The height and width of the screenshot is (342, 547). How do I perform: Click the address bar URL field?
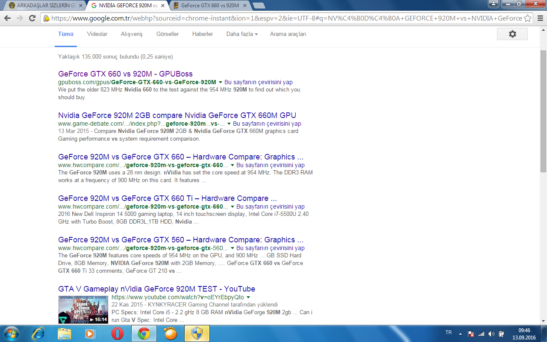coord(286,18)
